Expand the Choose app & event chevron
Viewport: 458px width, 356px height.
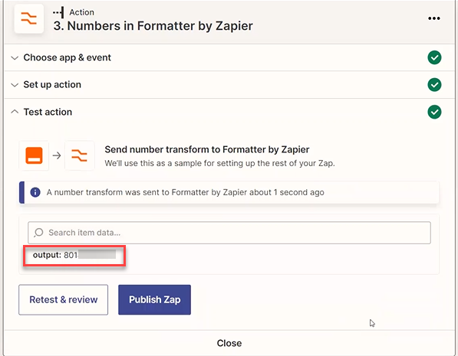point(15,57)
